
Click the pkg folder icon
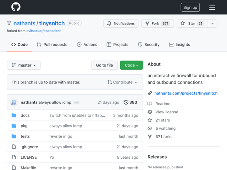(14, 126)
